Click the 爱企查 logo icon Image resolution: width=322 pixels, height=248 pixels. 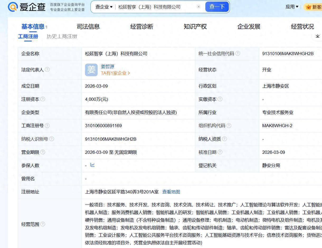point(13,7)
